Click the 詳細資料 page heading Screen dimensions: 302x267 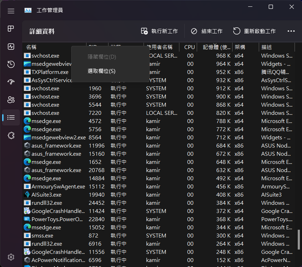pyautogui.click(x=42, y=31)
